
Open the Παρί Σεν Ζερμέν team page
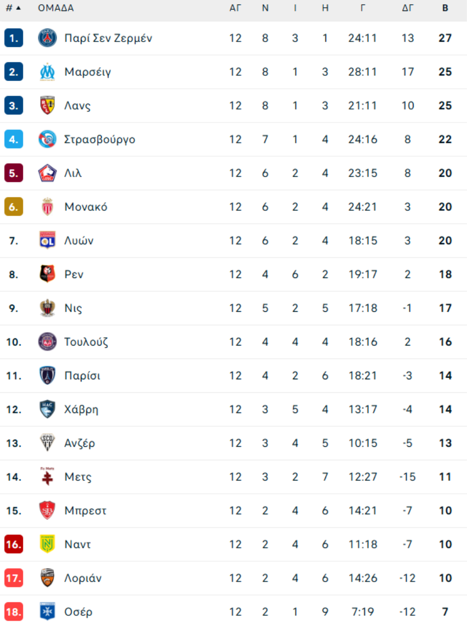(x=108, y=38)
